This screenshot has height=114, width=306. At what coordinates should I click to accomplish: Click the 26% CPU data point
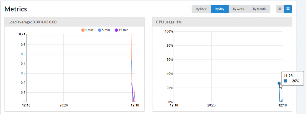pyautogui.click(x=279, y=83)
